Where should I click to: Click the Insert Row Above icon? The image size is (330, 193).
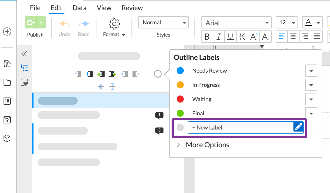101,74
